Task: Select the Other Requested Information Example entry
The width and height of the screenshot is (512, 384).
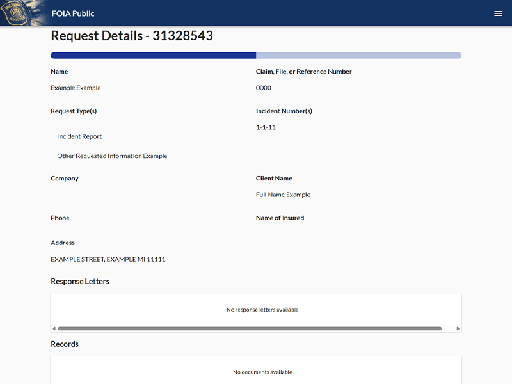Action: point(112,156)
